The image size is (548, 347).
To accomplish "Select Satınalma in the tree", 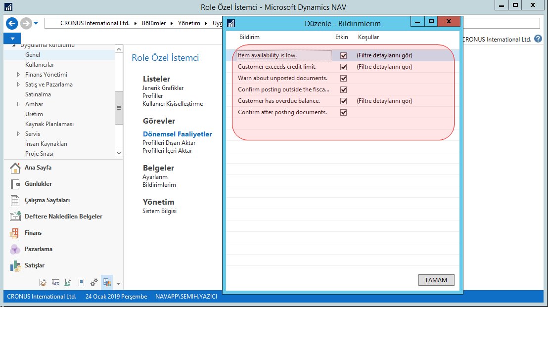I will (38, 94).
